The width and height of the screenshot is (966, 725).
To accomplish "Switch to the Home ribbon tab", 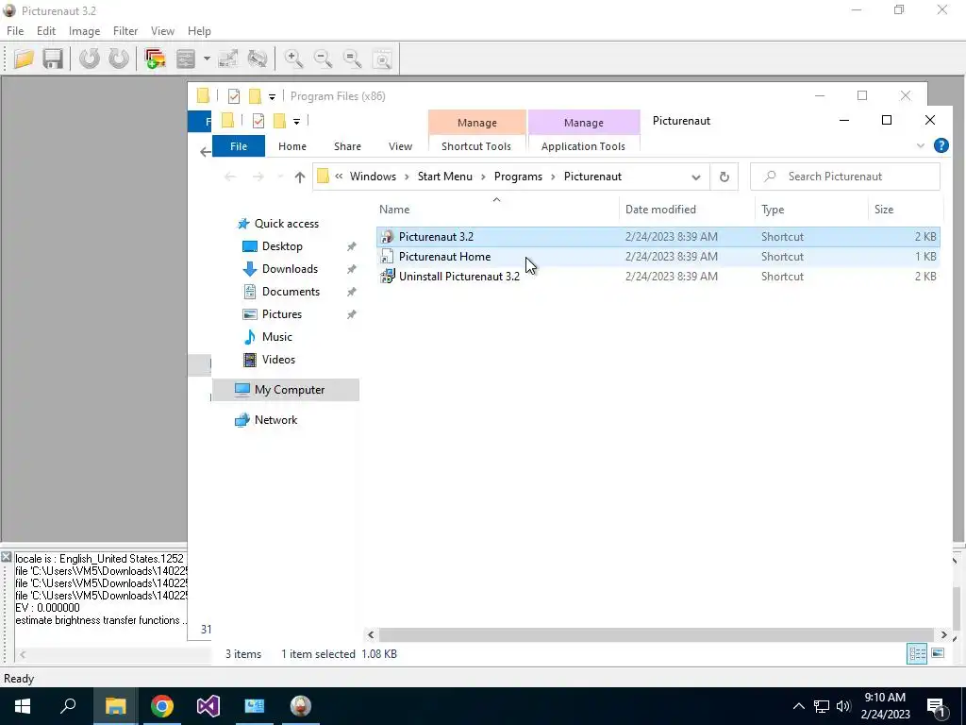I will (x=292, y=146).
